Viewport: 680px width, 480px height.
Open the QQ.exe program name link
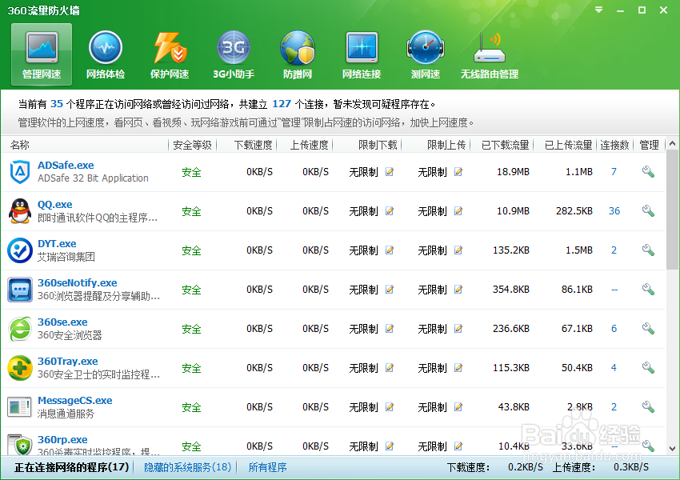(x=55, y=204)
